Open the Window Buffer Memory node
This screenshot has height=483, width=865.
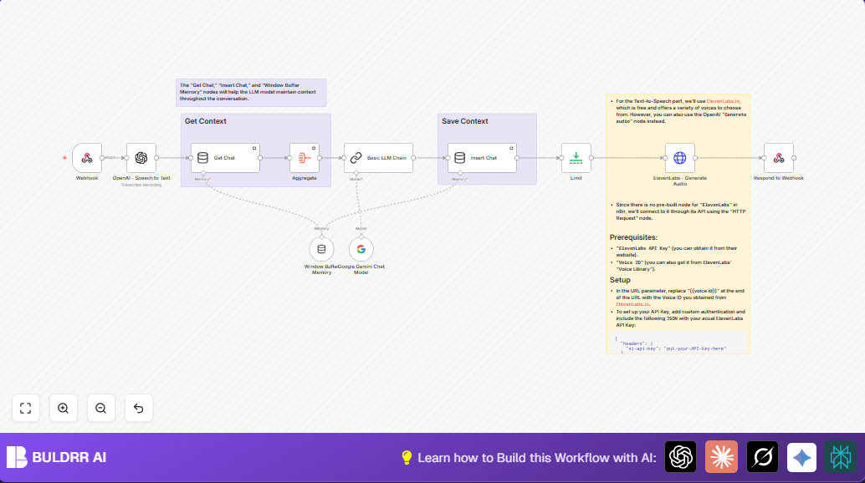click(321, 250)
